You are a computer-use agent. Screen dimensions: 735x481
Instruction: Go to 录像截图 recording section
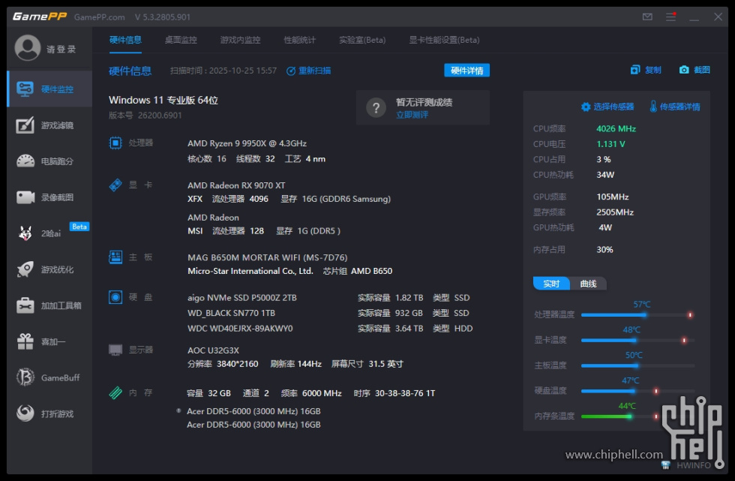coord(49,197)
